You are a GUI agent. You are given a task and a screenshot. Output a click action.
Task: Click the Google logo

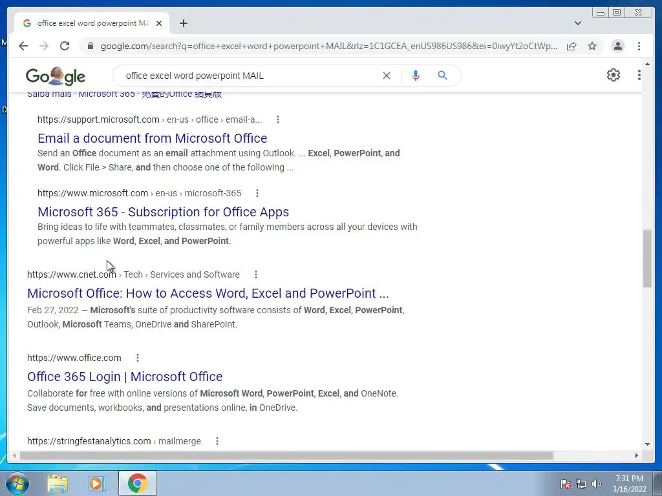coord(56,76)
